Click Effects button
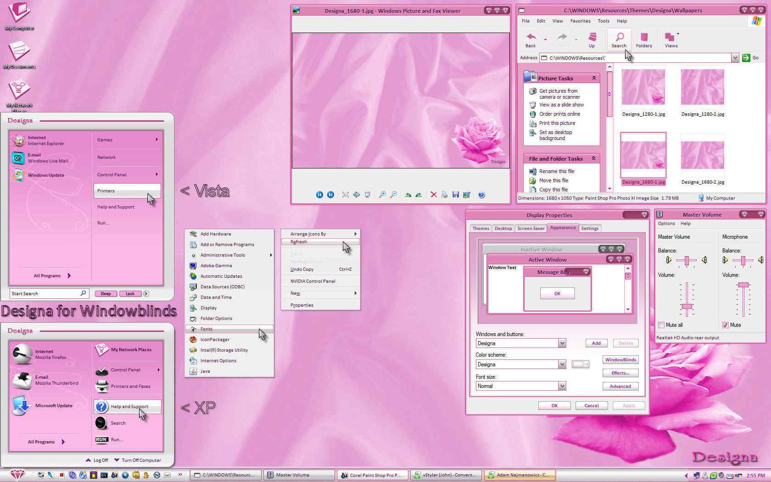The image size is (771, 482). click(620, 373)
